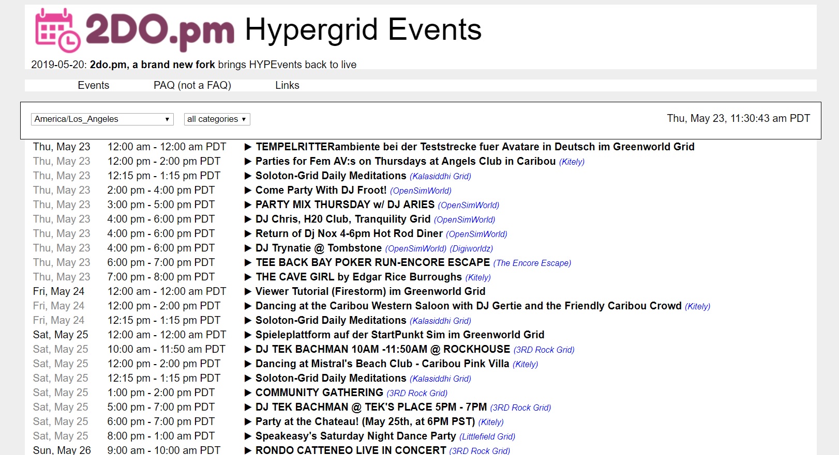Viewport: 839px width, 455px height.
Task: Click Kalasiddhi Grid tag on Thursday meditations
Action: point(440,176)
